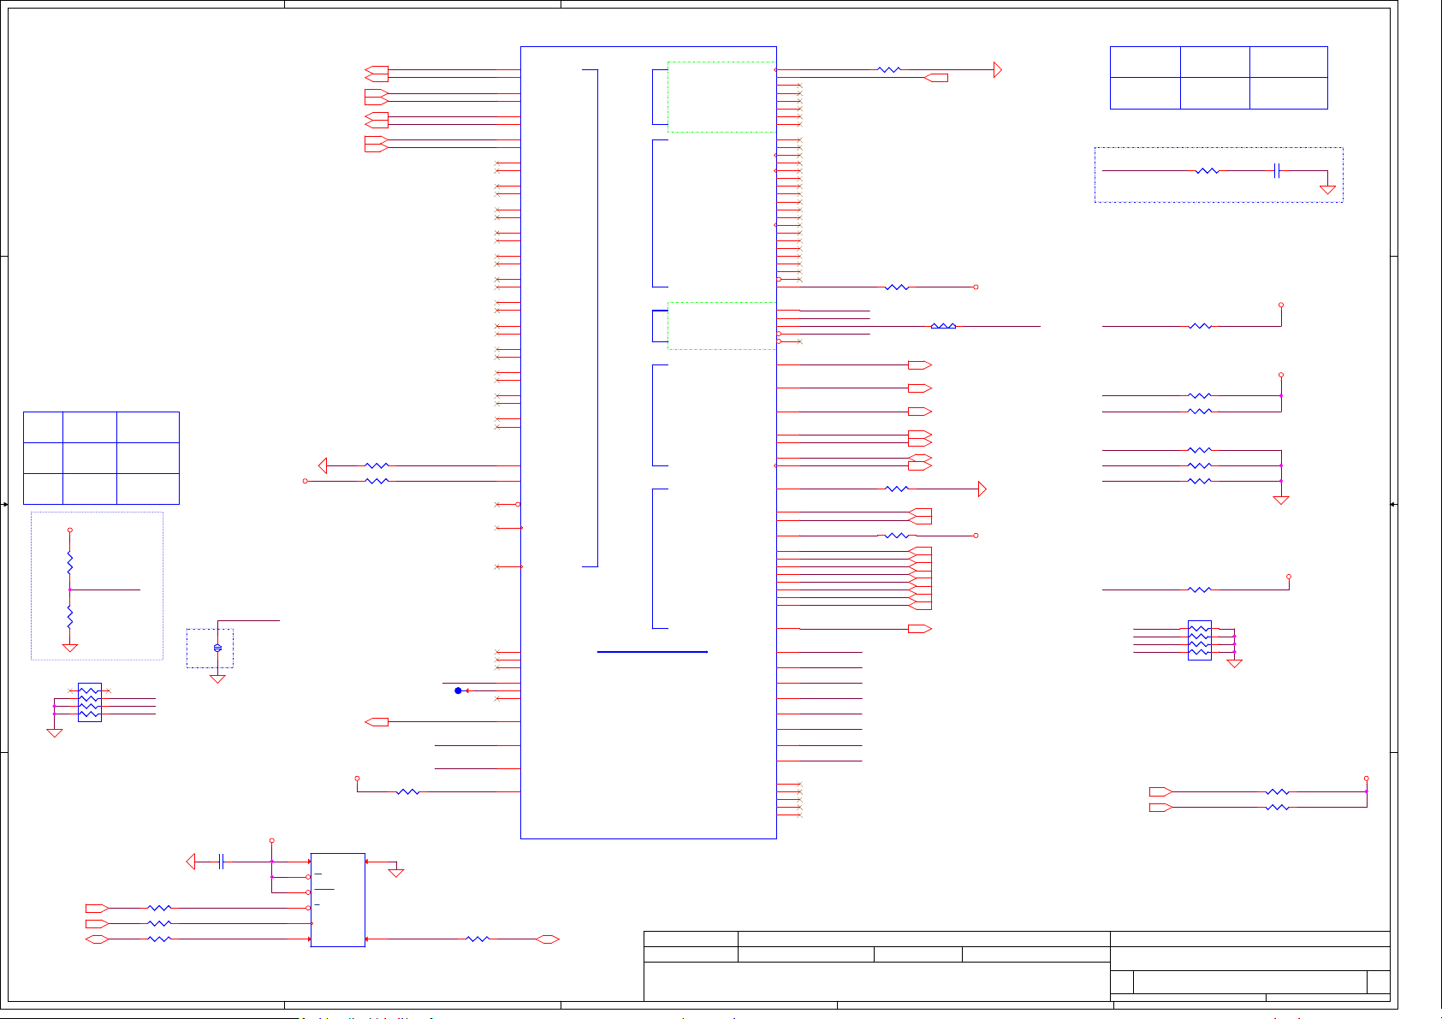Click the power triangle at the IC's top-right pin
This screenshot has height=1019, width=1442.
pyautogui.click(x=998, y=70)
